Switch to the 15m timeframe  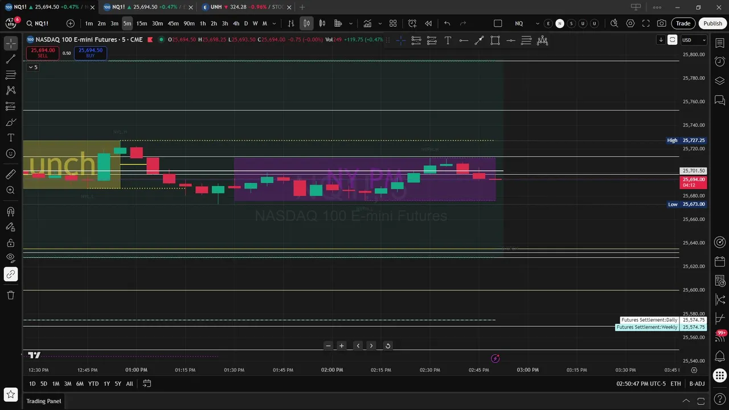[141, 23]
